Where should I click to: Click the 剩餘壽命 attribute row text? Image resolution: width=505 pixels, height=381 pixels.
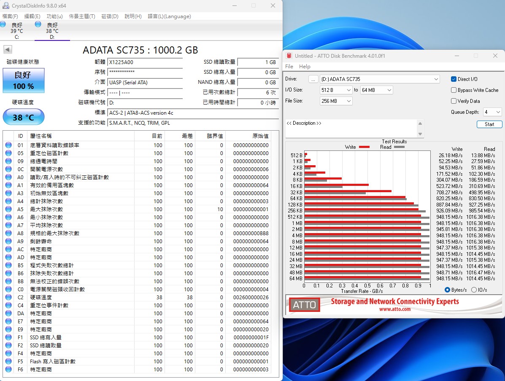[x=41, y=241]
